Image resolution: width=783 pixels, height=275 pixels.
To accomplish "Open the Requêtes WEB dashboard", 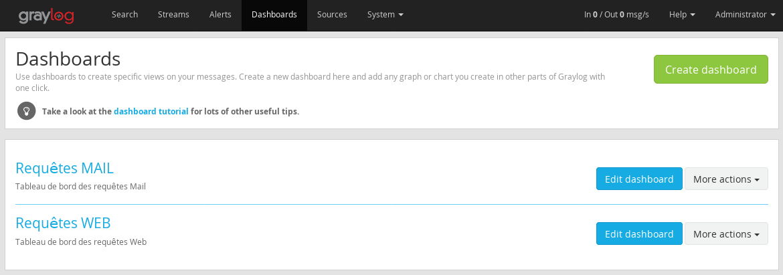I will (x=63, y=223).
